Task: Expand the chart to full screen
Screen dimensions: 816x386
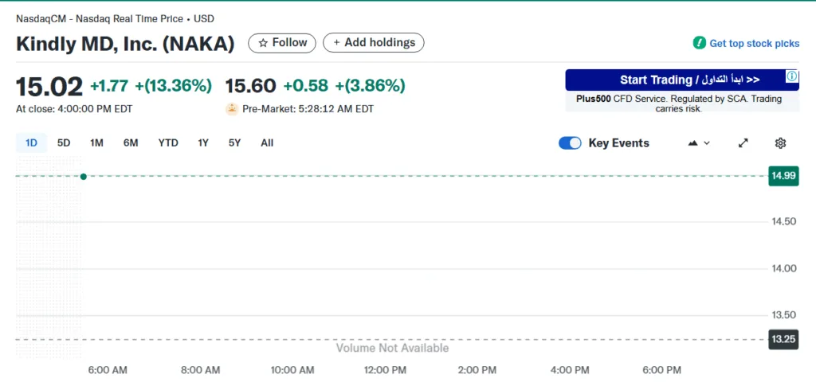Action: pyautogui.click(x=743, y=143)
